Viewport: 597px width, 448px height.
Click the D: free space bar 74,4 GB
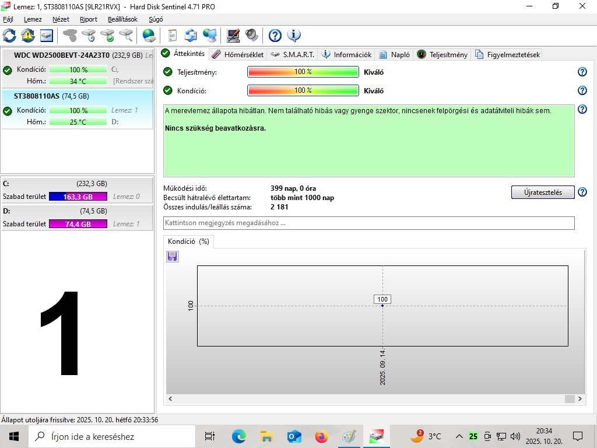pyautogui.click(x=78, y=224)
